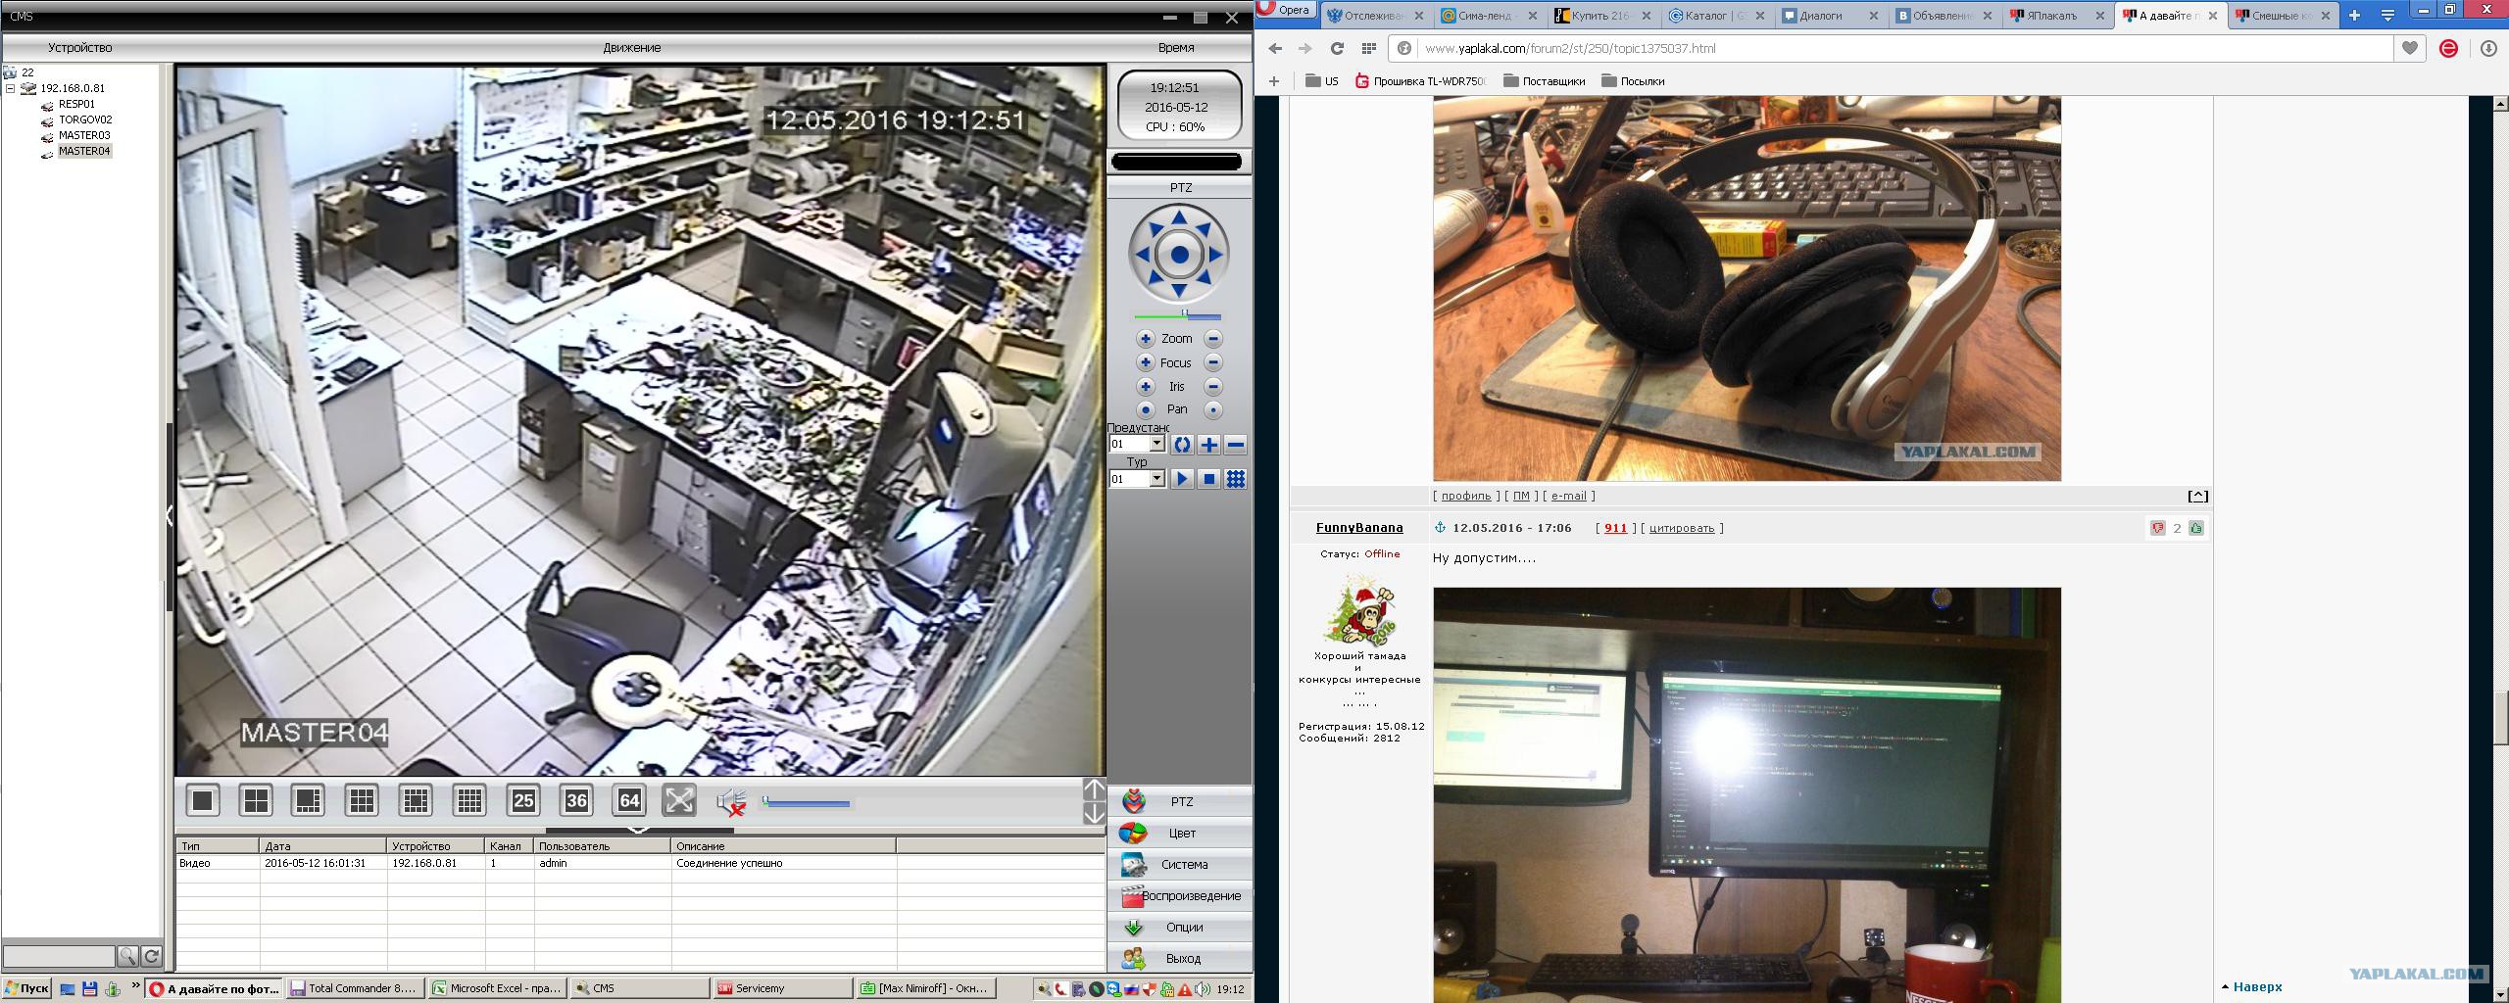Select the 64-channel grid layout
The width and height of the screenshot is (2509, 1003).
pyautogui.click(x=629, y=800)
